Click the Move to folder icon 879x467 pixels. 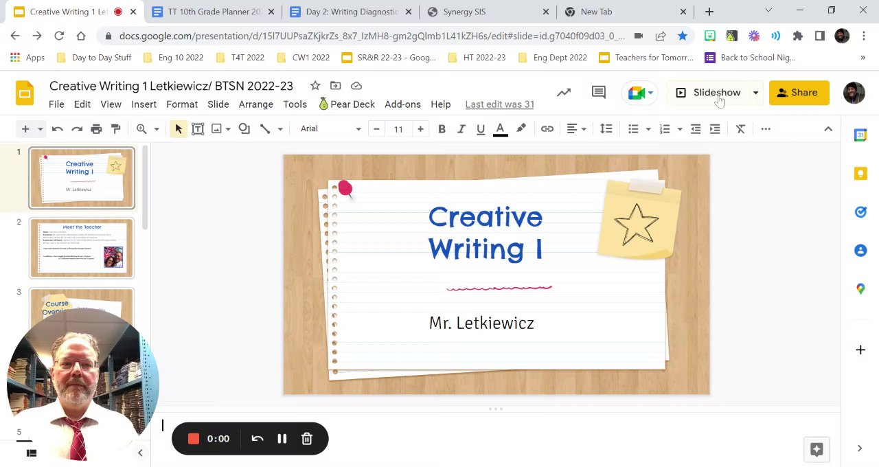tap(335, 86)
